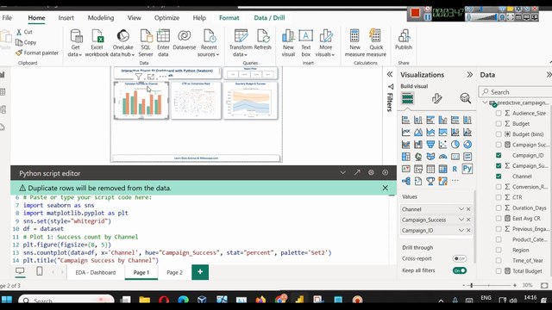552x310 pixels.
Task: Click the zoom slider handle
Action: 472,285
